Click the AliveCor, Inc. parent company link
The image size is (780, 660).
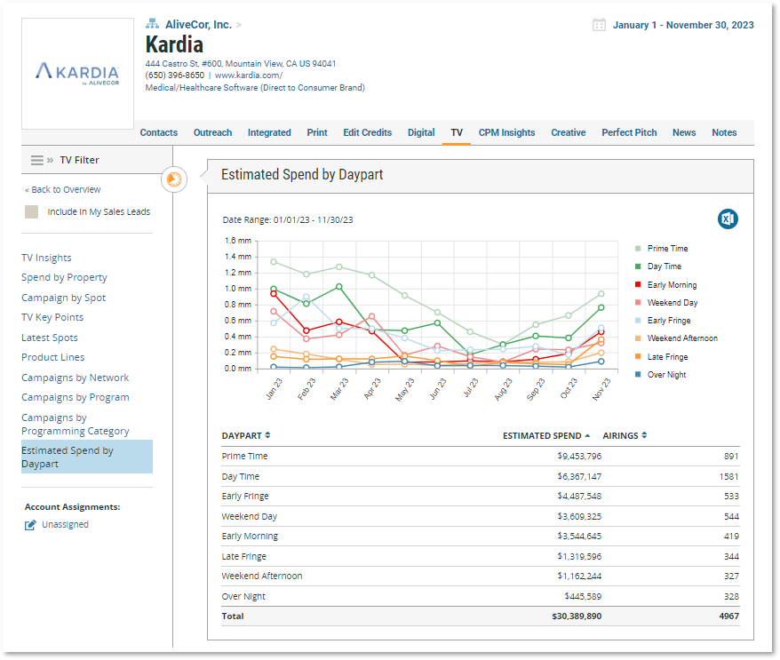(x=198, y=24)
